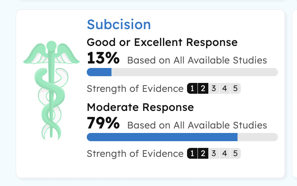Click the 79% response percentage
This screenshot has height=186, width=297.
[x=103, y=123]
